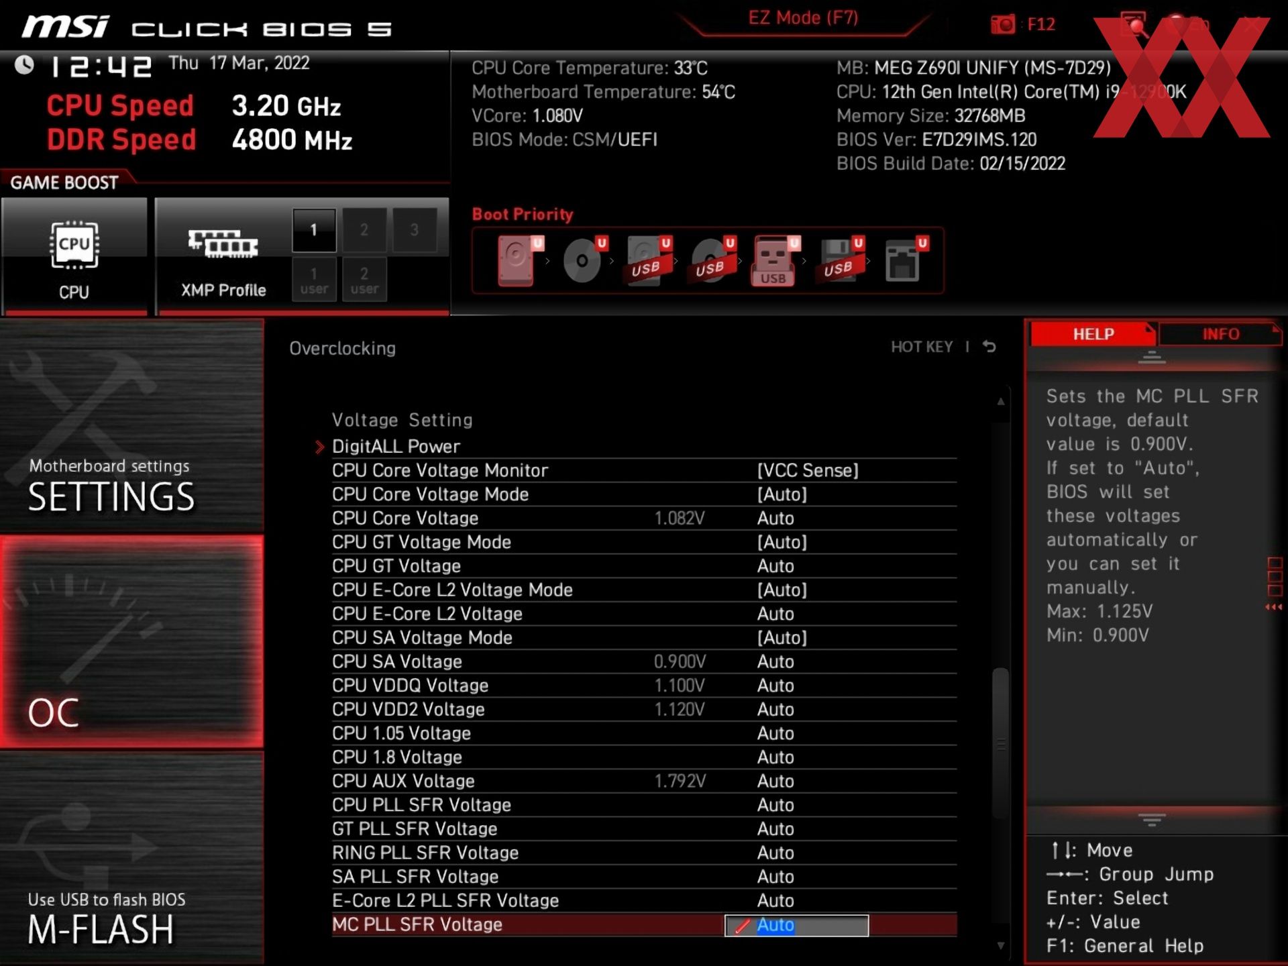The image size is (1288, 966).
Task: Select the USB floppy boot device icon
Action: [840, 260]
